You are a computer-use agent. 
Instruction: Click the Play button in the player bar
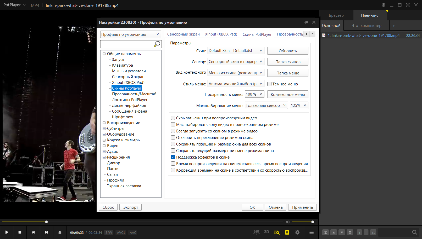click(x=7, y=232)
